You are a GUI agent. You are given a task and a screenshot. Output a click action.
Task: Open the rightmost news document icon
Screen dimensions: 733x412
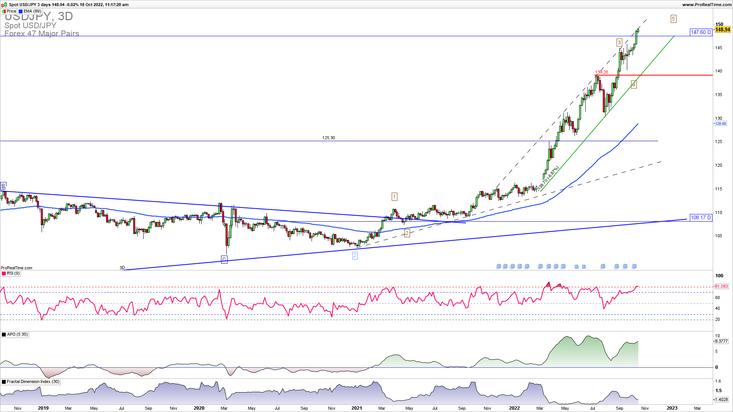pos(634,266)
